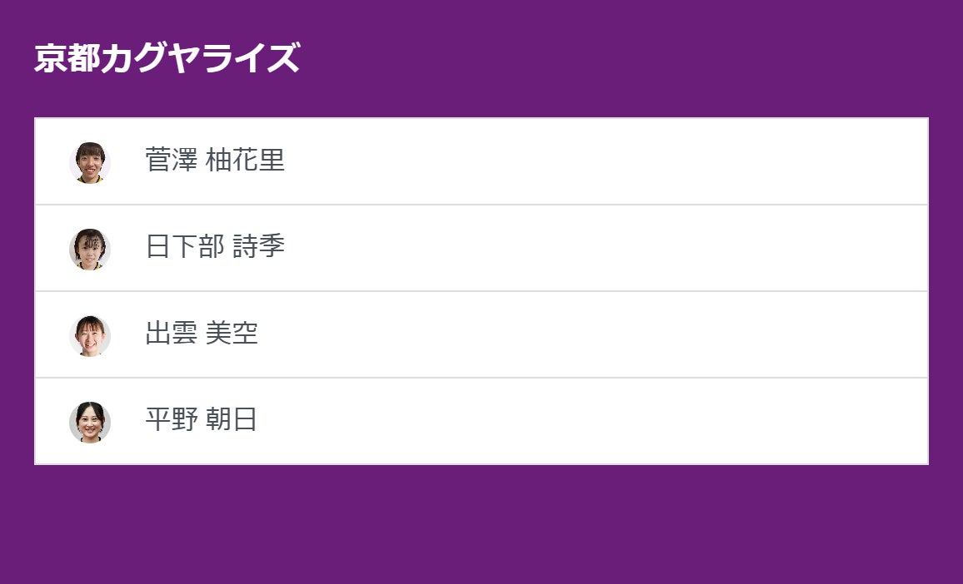Open 平野 朝日's player profile link
The width and height of the screenshot is (963, 584).
coord(200,421)
